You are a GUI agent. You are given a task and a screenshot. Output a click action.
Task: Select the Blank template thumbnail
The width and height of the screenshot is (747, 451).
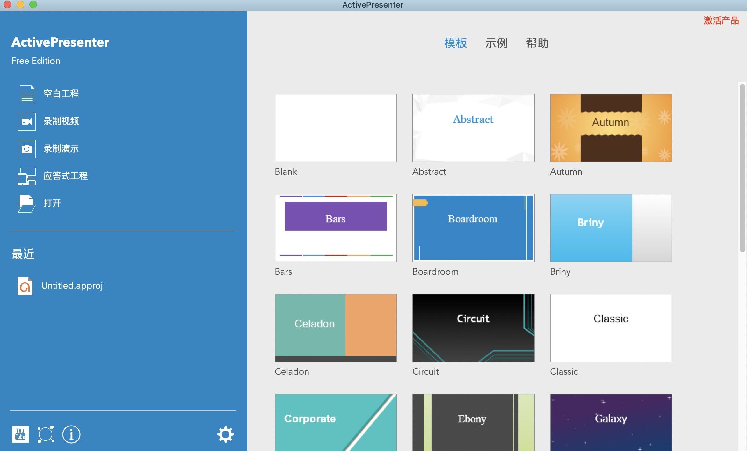click(x=336, y=128)
